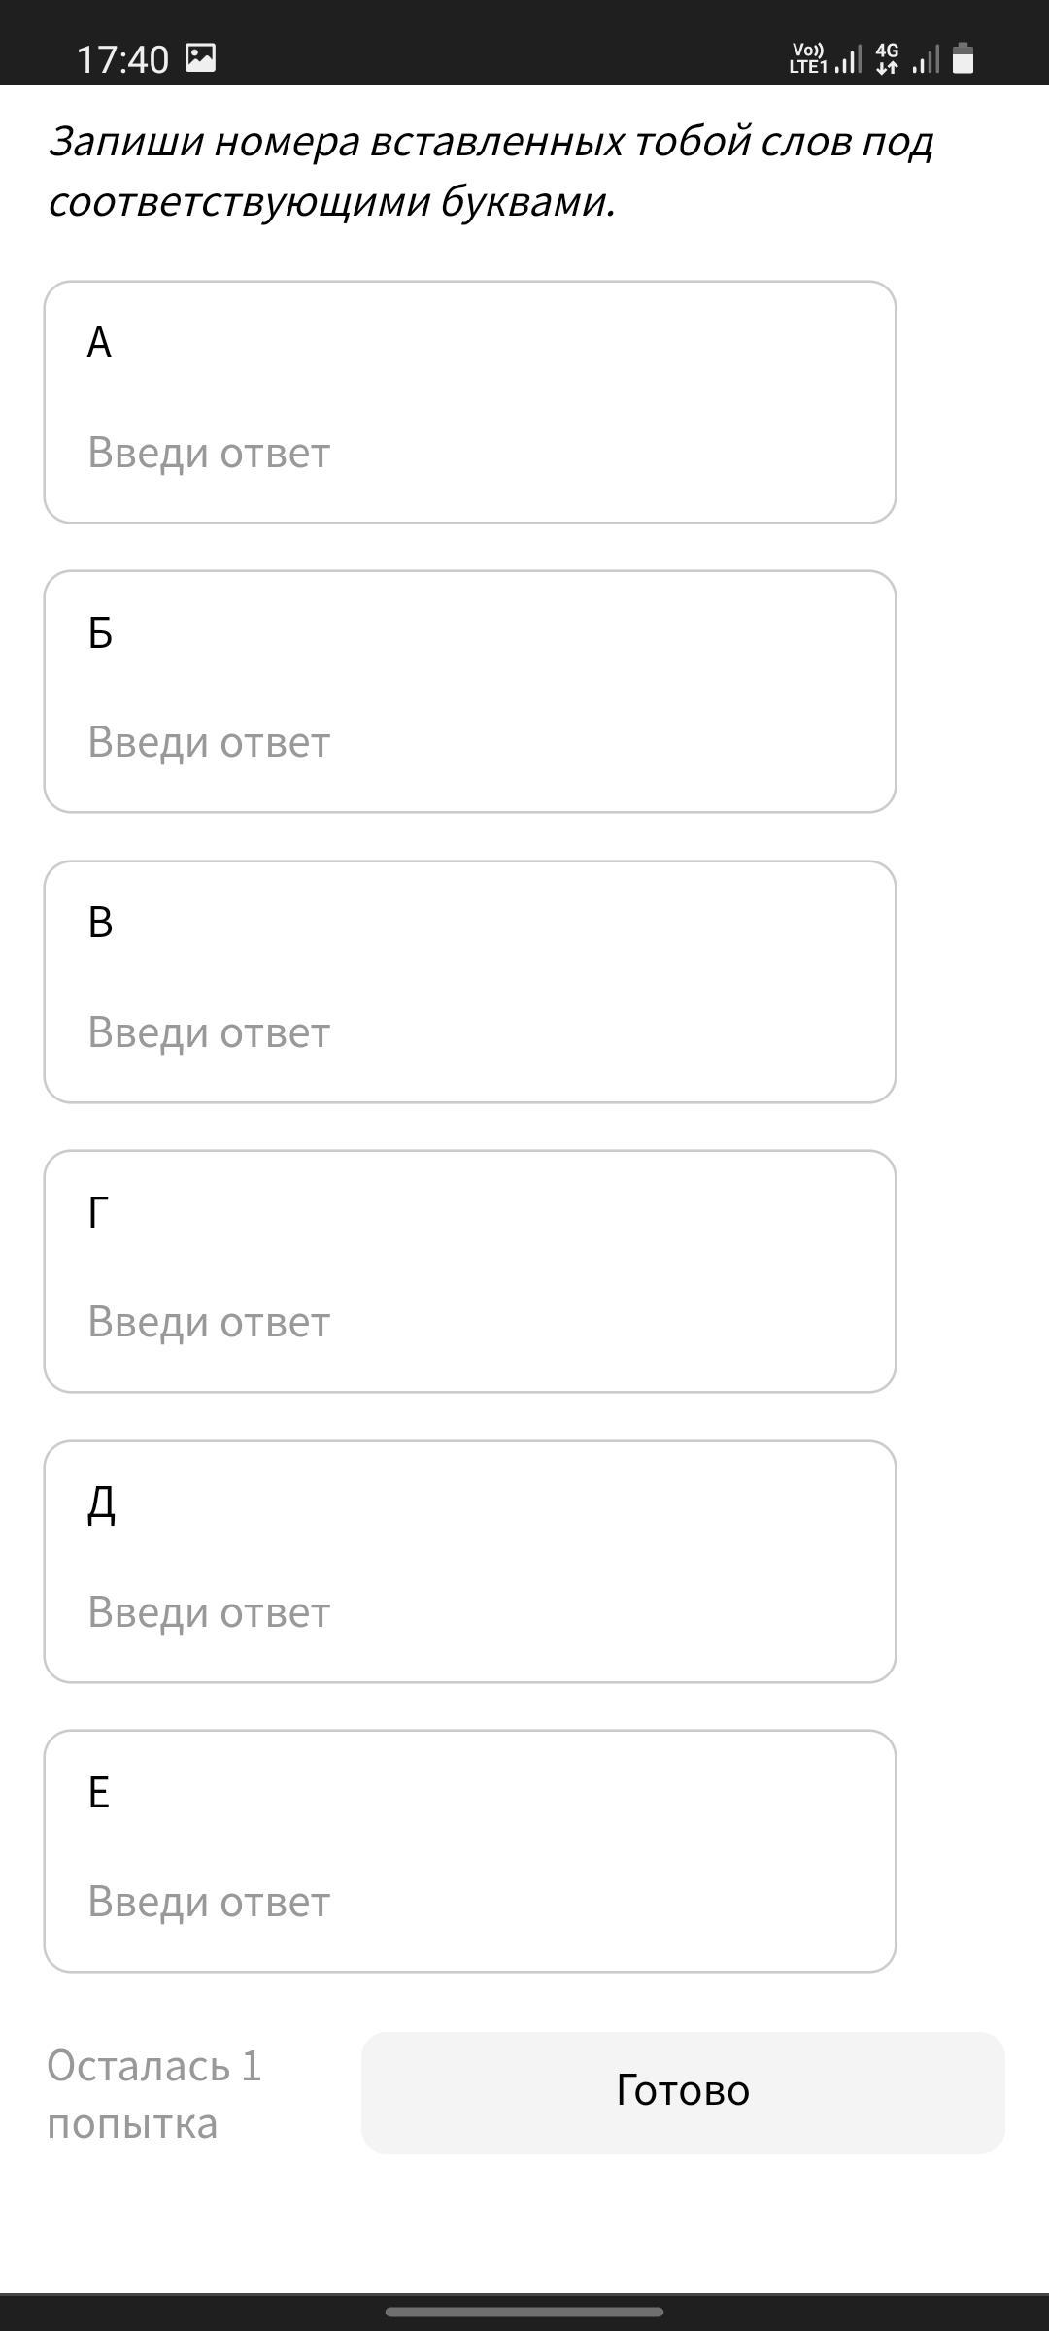Tap the Осталась 1 попытка text
1049x2331 pixels.
pos(154,2094)
